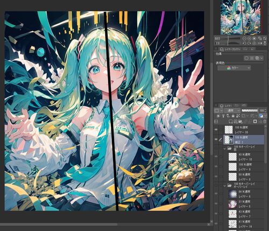Toggle visibility of レイヤー 9
Image resolution: width=269 pixels, height=231 pixels.
216,167
